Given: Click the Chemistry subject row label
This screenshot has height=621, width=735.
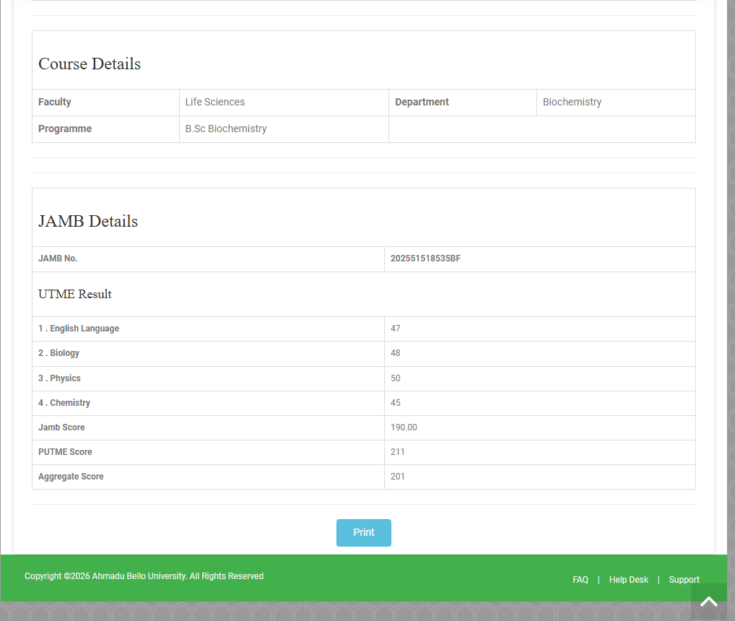Looking at the screenshot, I should coord(64,403).
